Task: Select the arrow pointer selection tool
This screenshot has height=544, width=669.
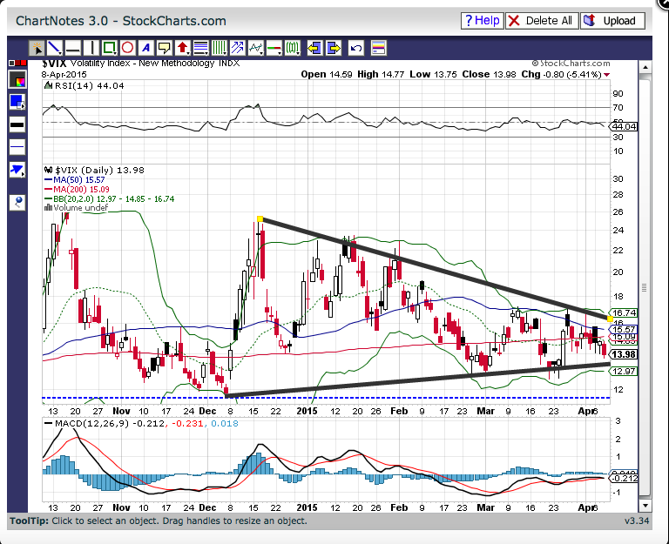Action: [37, 48]
